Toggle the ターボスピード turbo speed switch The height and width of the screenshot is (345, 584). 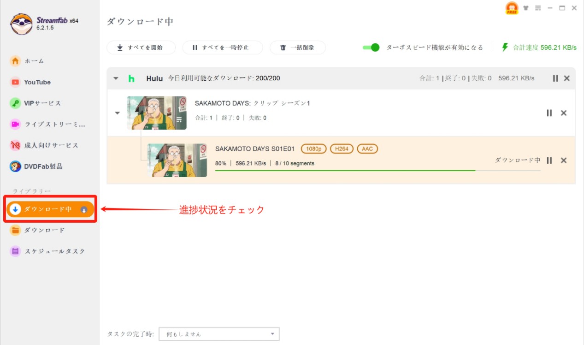pos(371,48)
